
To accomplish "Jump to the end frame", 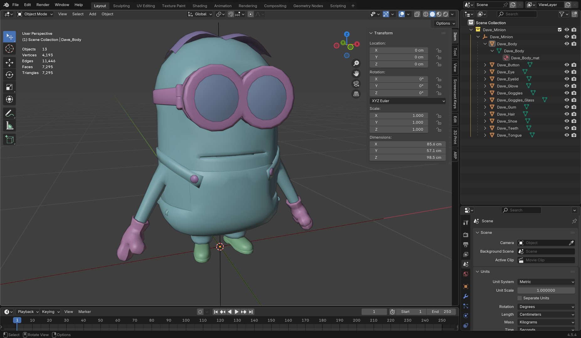I will 251,312.
